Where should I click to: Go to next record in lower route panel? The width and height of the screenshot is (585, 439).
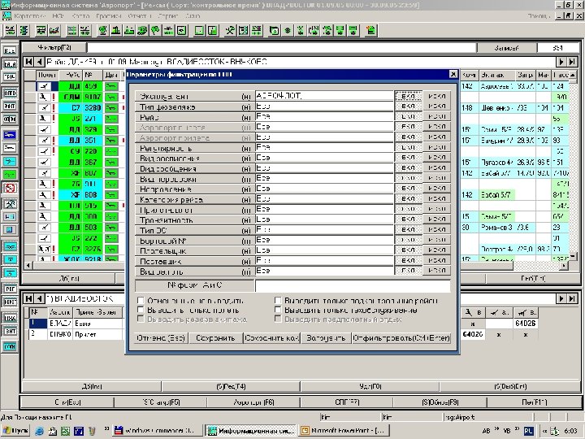point(561,298)
